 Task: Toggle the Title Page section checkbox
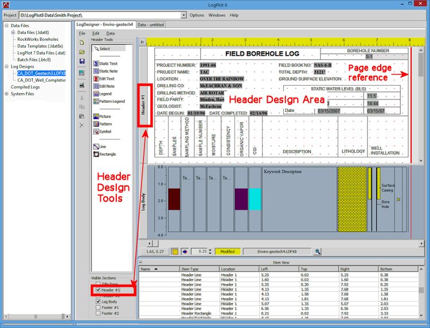click(98, 284)
